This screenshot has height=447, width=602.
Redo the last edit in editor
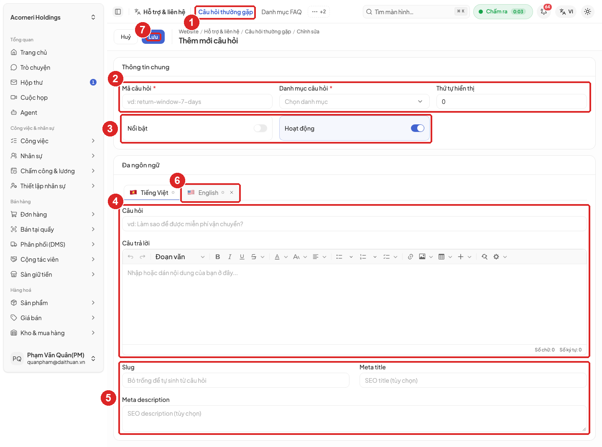[143, 257]
